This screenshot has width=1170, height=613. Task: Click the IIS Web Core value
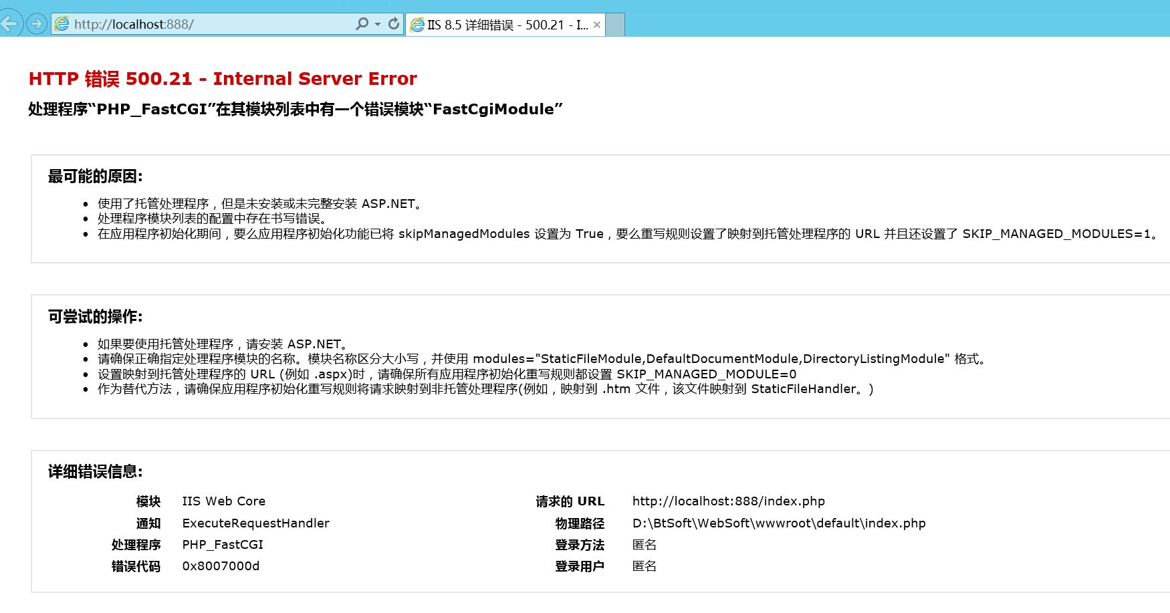(x=224, y=501)
